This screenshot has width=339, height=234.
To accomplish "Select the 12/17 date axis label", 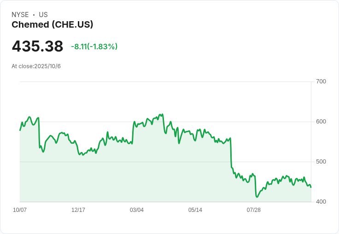I will [x=78, y=210].
